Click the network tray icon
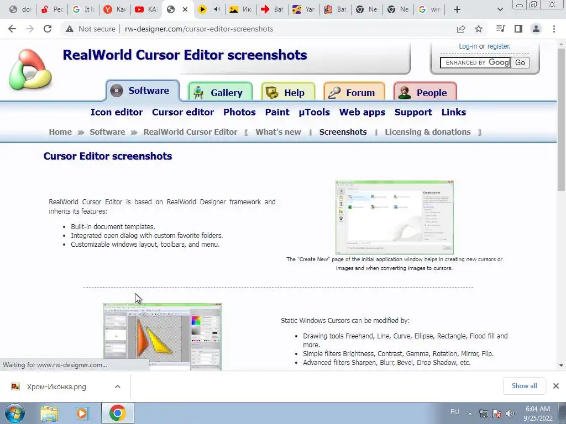 pyautogui.click(x=483, y=413)
